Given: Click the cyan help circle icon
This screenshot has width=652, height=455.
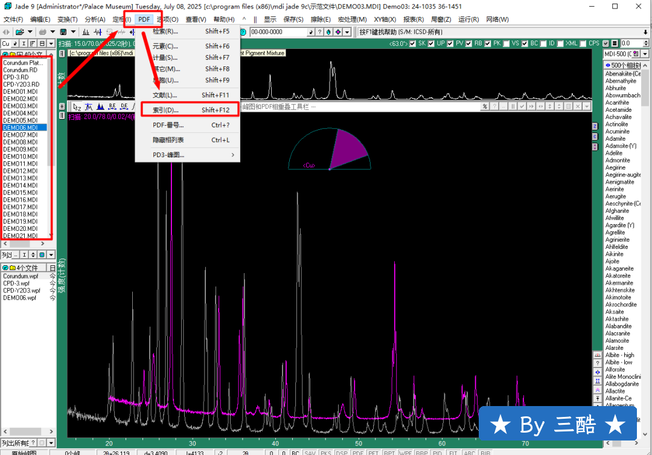Looking at the screenshot, I should 243,32.
